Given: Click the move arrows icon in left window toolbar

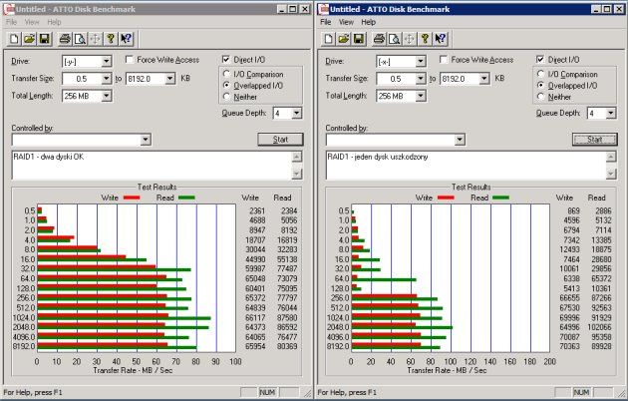Looking at the screenshot, I should tap(96, 39).
